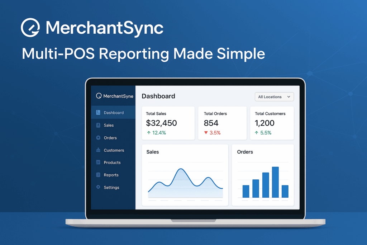Image resolution: width=367 pixels, height=245 pixels.
Task: Click the Total Orders 3.5% decrease indicator
Action: 212,133
